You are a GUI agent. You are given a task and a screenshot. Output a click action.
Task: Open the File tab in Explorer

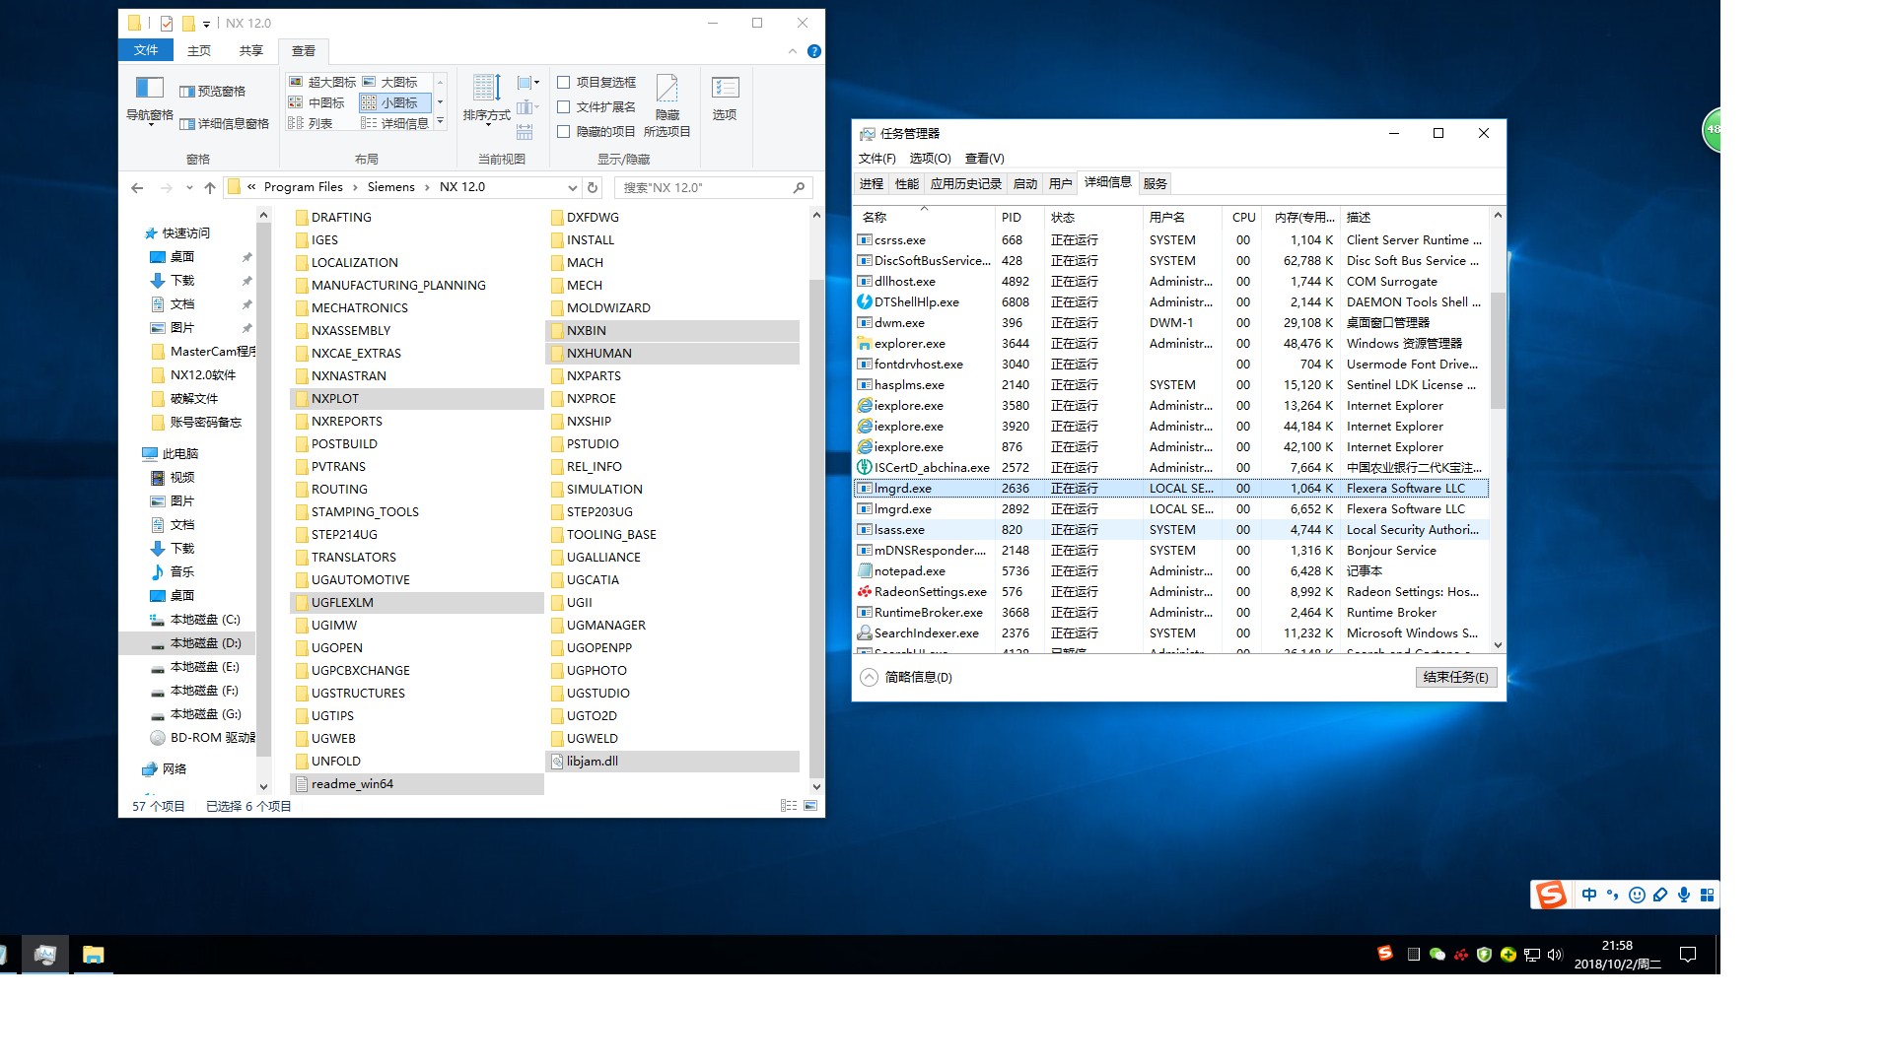146,50
